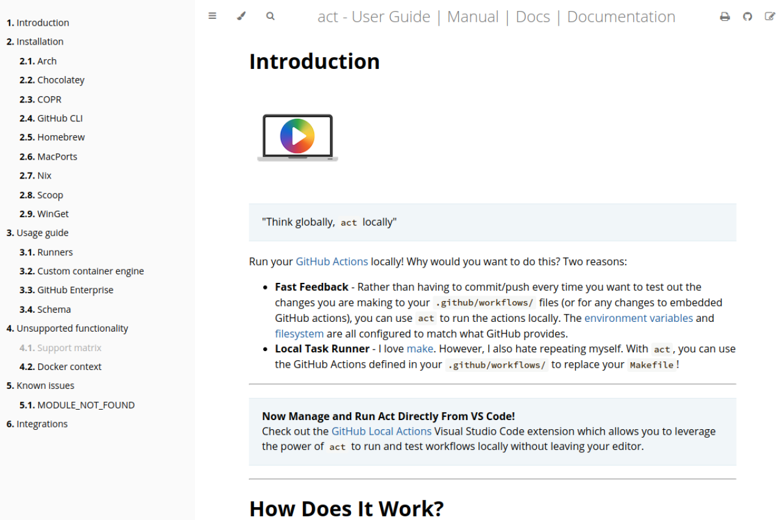This screenshot has height=520, width=780.
Task: Toggle the sidebar with the hamburger icon
Action: click(x=212, y=16)
